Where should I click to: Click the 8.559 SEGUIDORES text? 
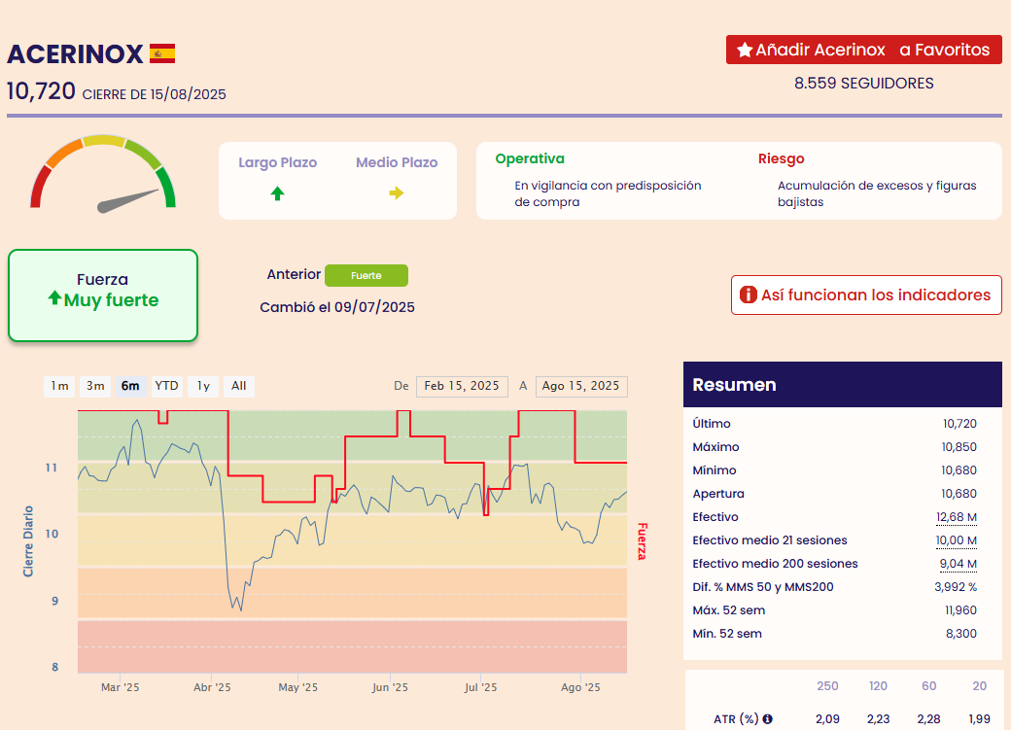point(864,84)
